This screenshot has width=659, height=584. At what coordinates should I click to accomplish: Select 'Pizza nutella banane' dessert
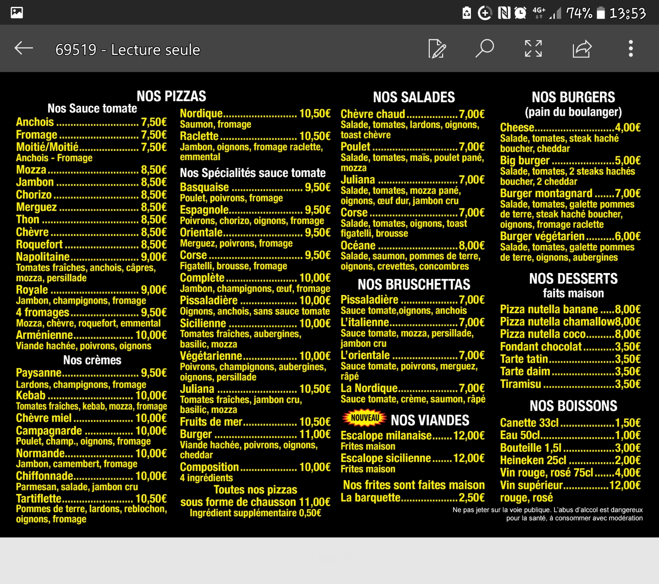570,310
